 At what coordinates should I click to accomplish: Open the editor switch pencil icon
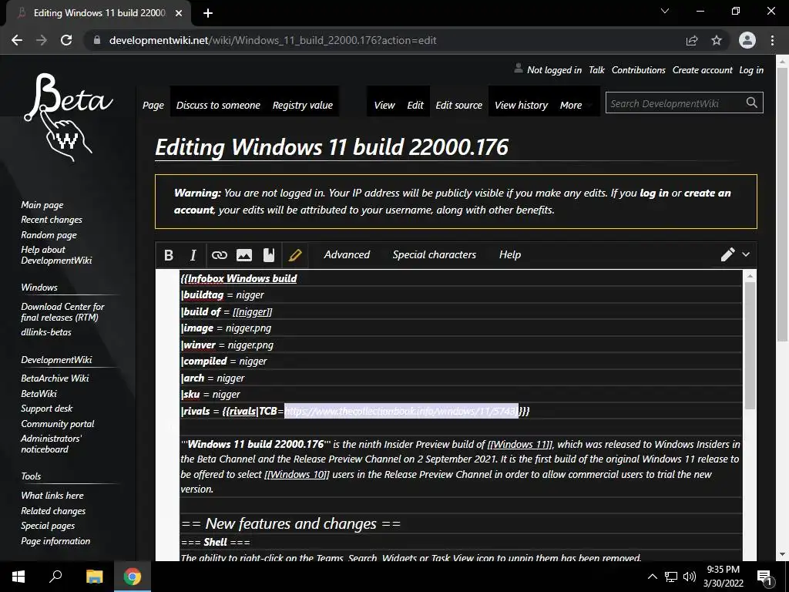pyautogui.click(x=727, y=254)
